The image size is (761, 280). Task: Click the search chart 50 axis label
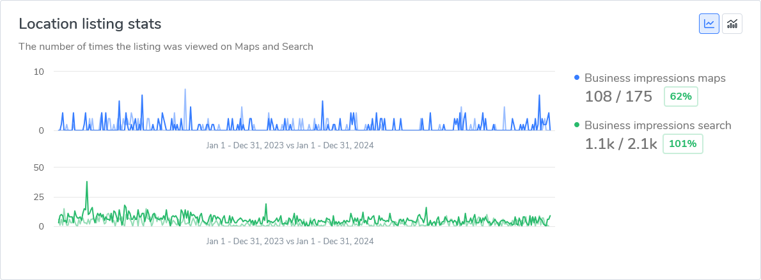(x=39, y=167)
